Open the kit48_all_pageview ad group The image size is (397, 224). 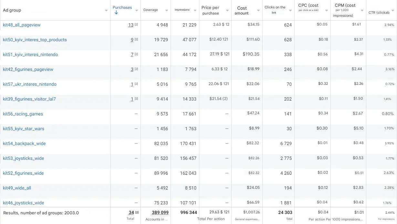tap(22, 25)
